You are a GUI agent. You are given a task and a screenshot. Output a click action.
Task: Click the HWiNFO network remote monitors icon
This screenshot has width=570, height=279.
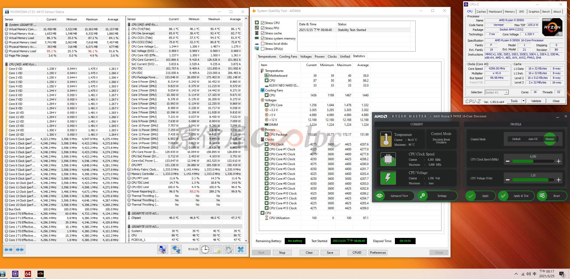176,250
